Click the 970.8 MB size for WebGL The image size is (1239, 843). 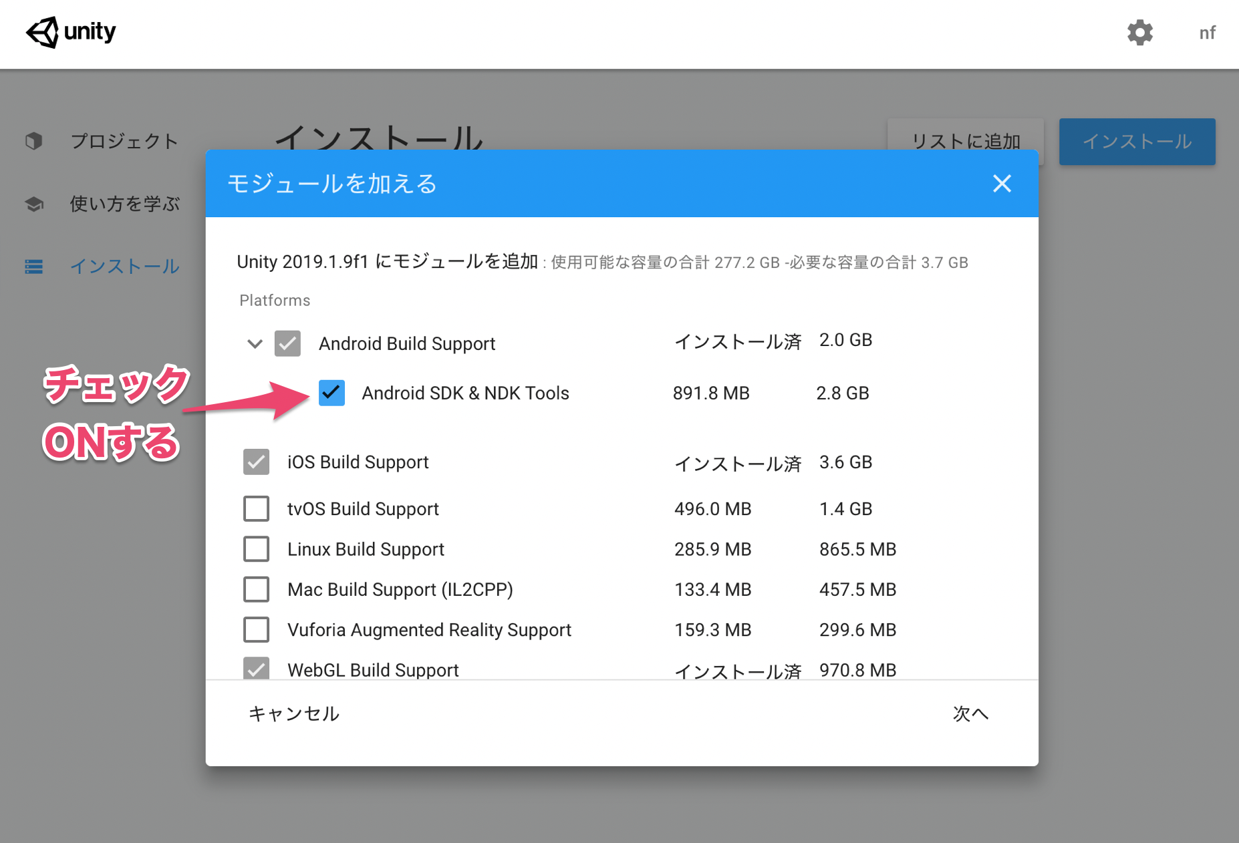click(x=857, y=670)
